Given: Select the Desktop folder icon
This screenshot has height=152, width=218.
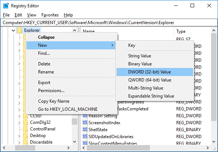Looking at the screenshot, I should (26, 136).
